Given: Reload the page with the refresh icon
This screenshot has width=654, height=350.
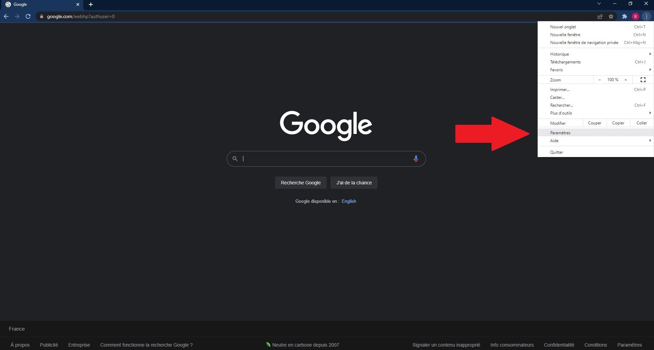Looking at the screenshot, I should click(28, 16).
